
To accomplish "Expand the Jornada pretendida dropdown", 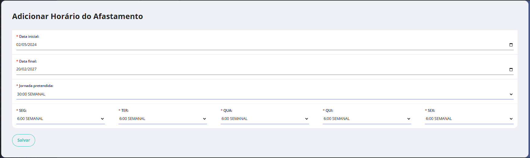I will [265, 94].
